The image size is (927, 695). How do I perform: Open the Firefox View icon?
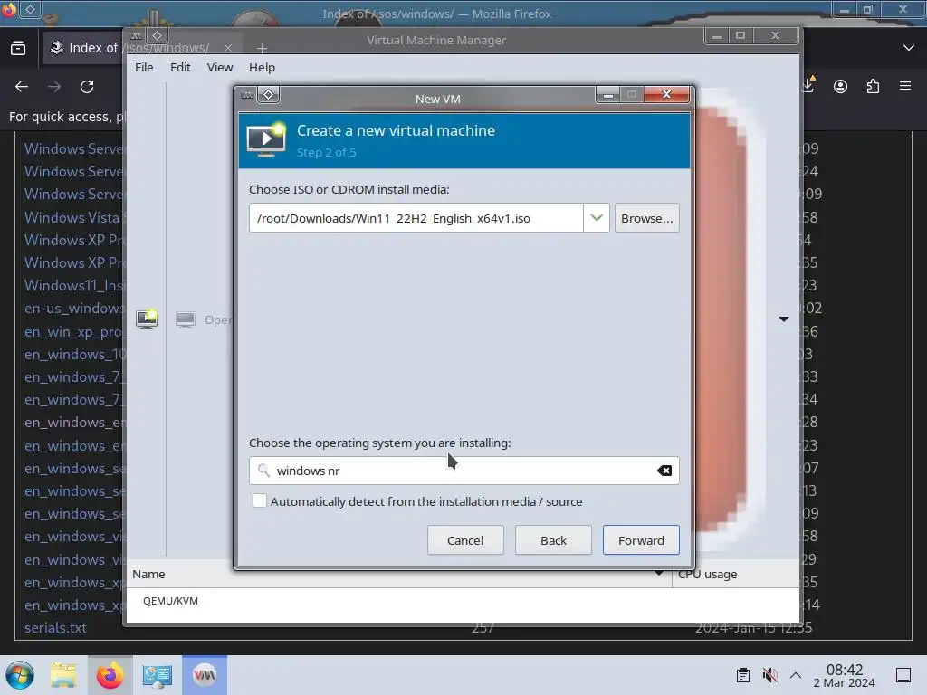18,48
